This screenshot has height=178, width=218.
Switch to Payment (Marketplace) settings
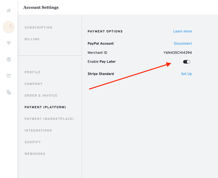[x=49, y=119]
